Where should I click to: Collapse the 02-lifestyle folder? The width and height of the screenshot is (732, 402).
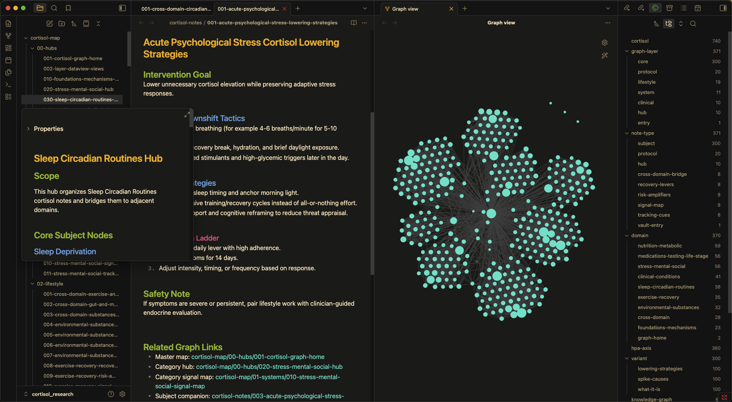pos(32,284)
